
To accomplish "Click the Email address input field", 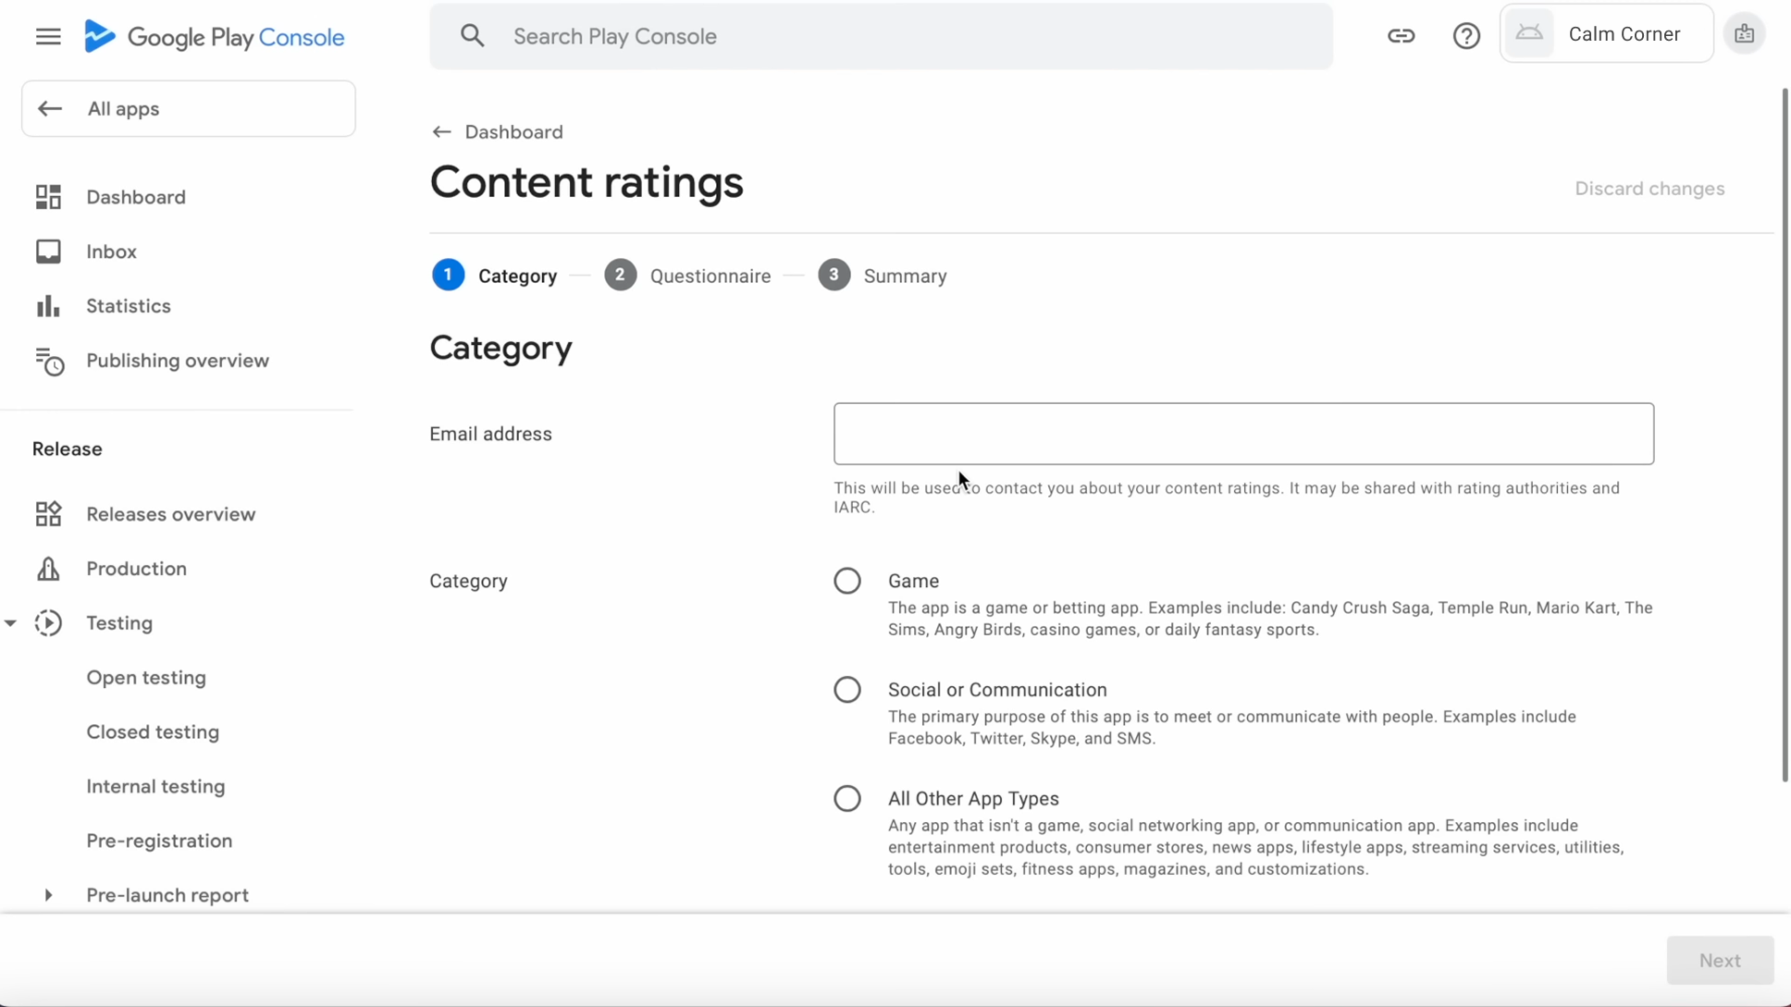I will click(x=1242, y=434).
